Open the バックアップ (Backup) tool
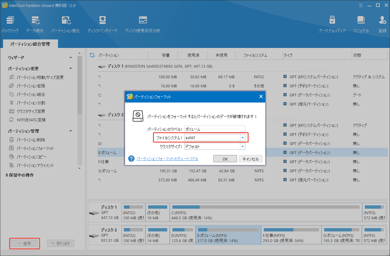 (10, 24)
